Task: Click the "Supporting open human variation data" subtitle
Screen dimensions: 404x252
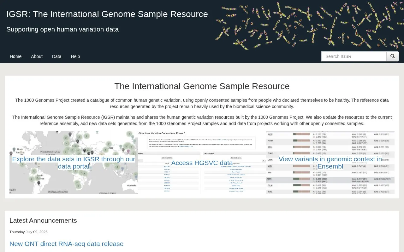Action: [62, 29]
